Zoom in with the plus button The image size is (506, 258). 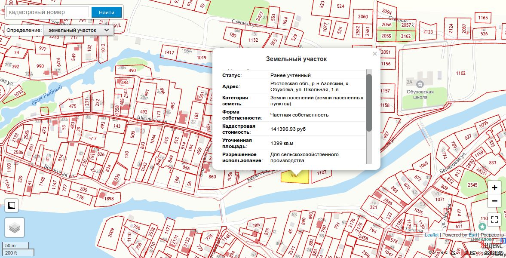[494, 187]
